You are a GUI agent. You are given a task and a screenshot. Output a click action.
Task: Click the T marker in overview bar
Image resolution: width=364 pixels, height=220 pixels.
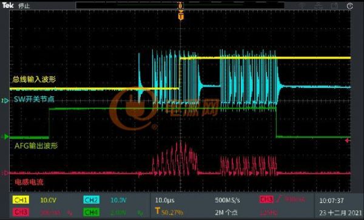180,5
